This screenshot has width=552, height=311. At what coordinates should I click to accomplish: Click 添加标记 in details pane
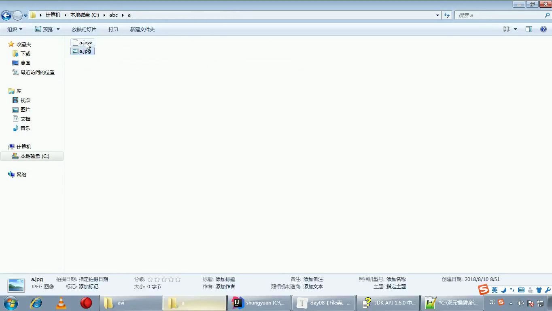pos(89,286)
